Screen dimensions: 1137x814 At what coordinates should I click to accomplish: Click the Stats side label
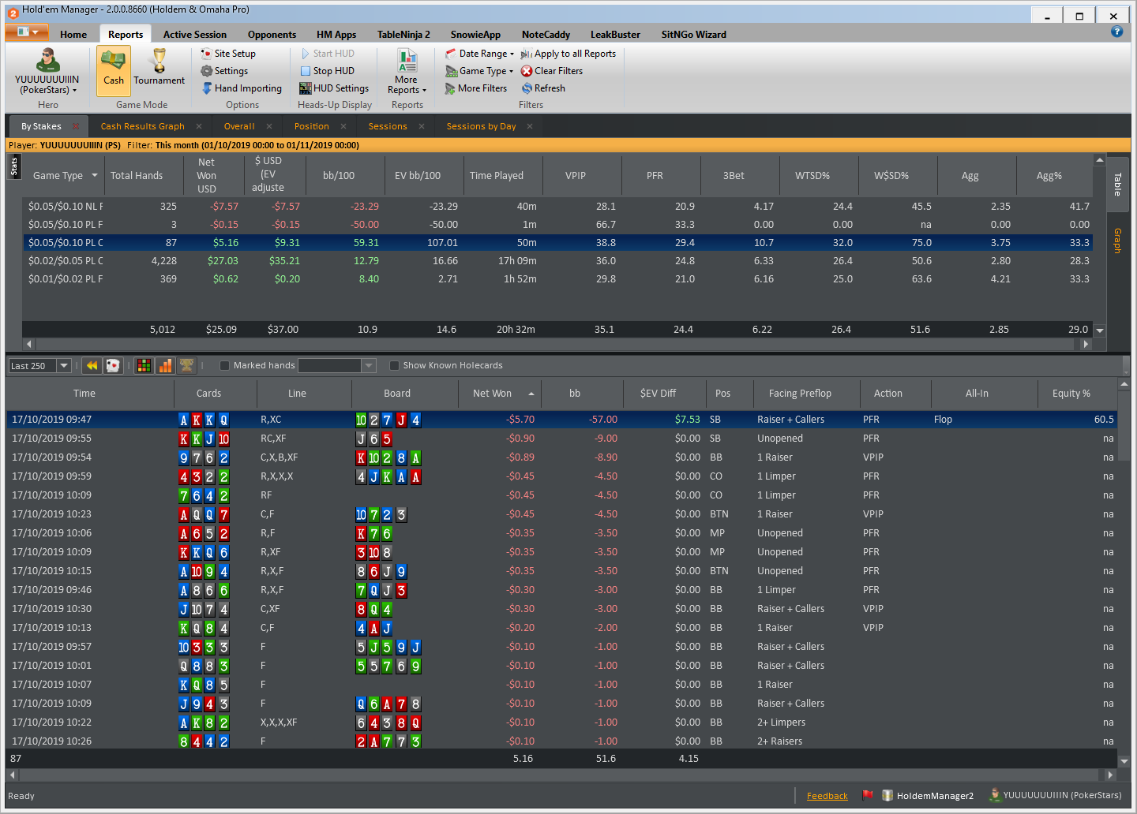click(x=13, y=166)
